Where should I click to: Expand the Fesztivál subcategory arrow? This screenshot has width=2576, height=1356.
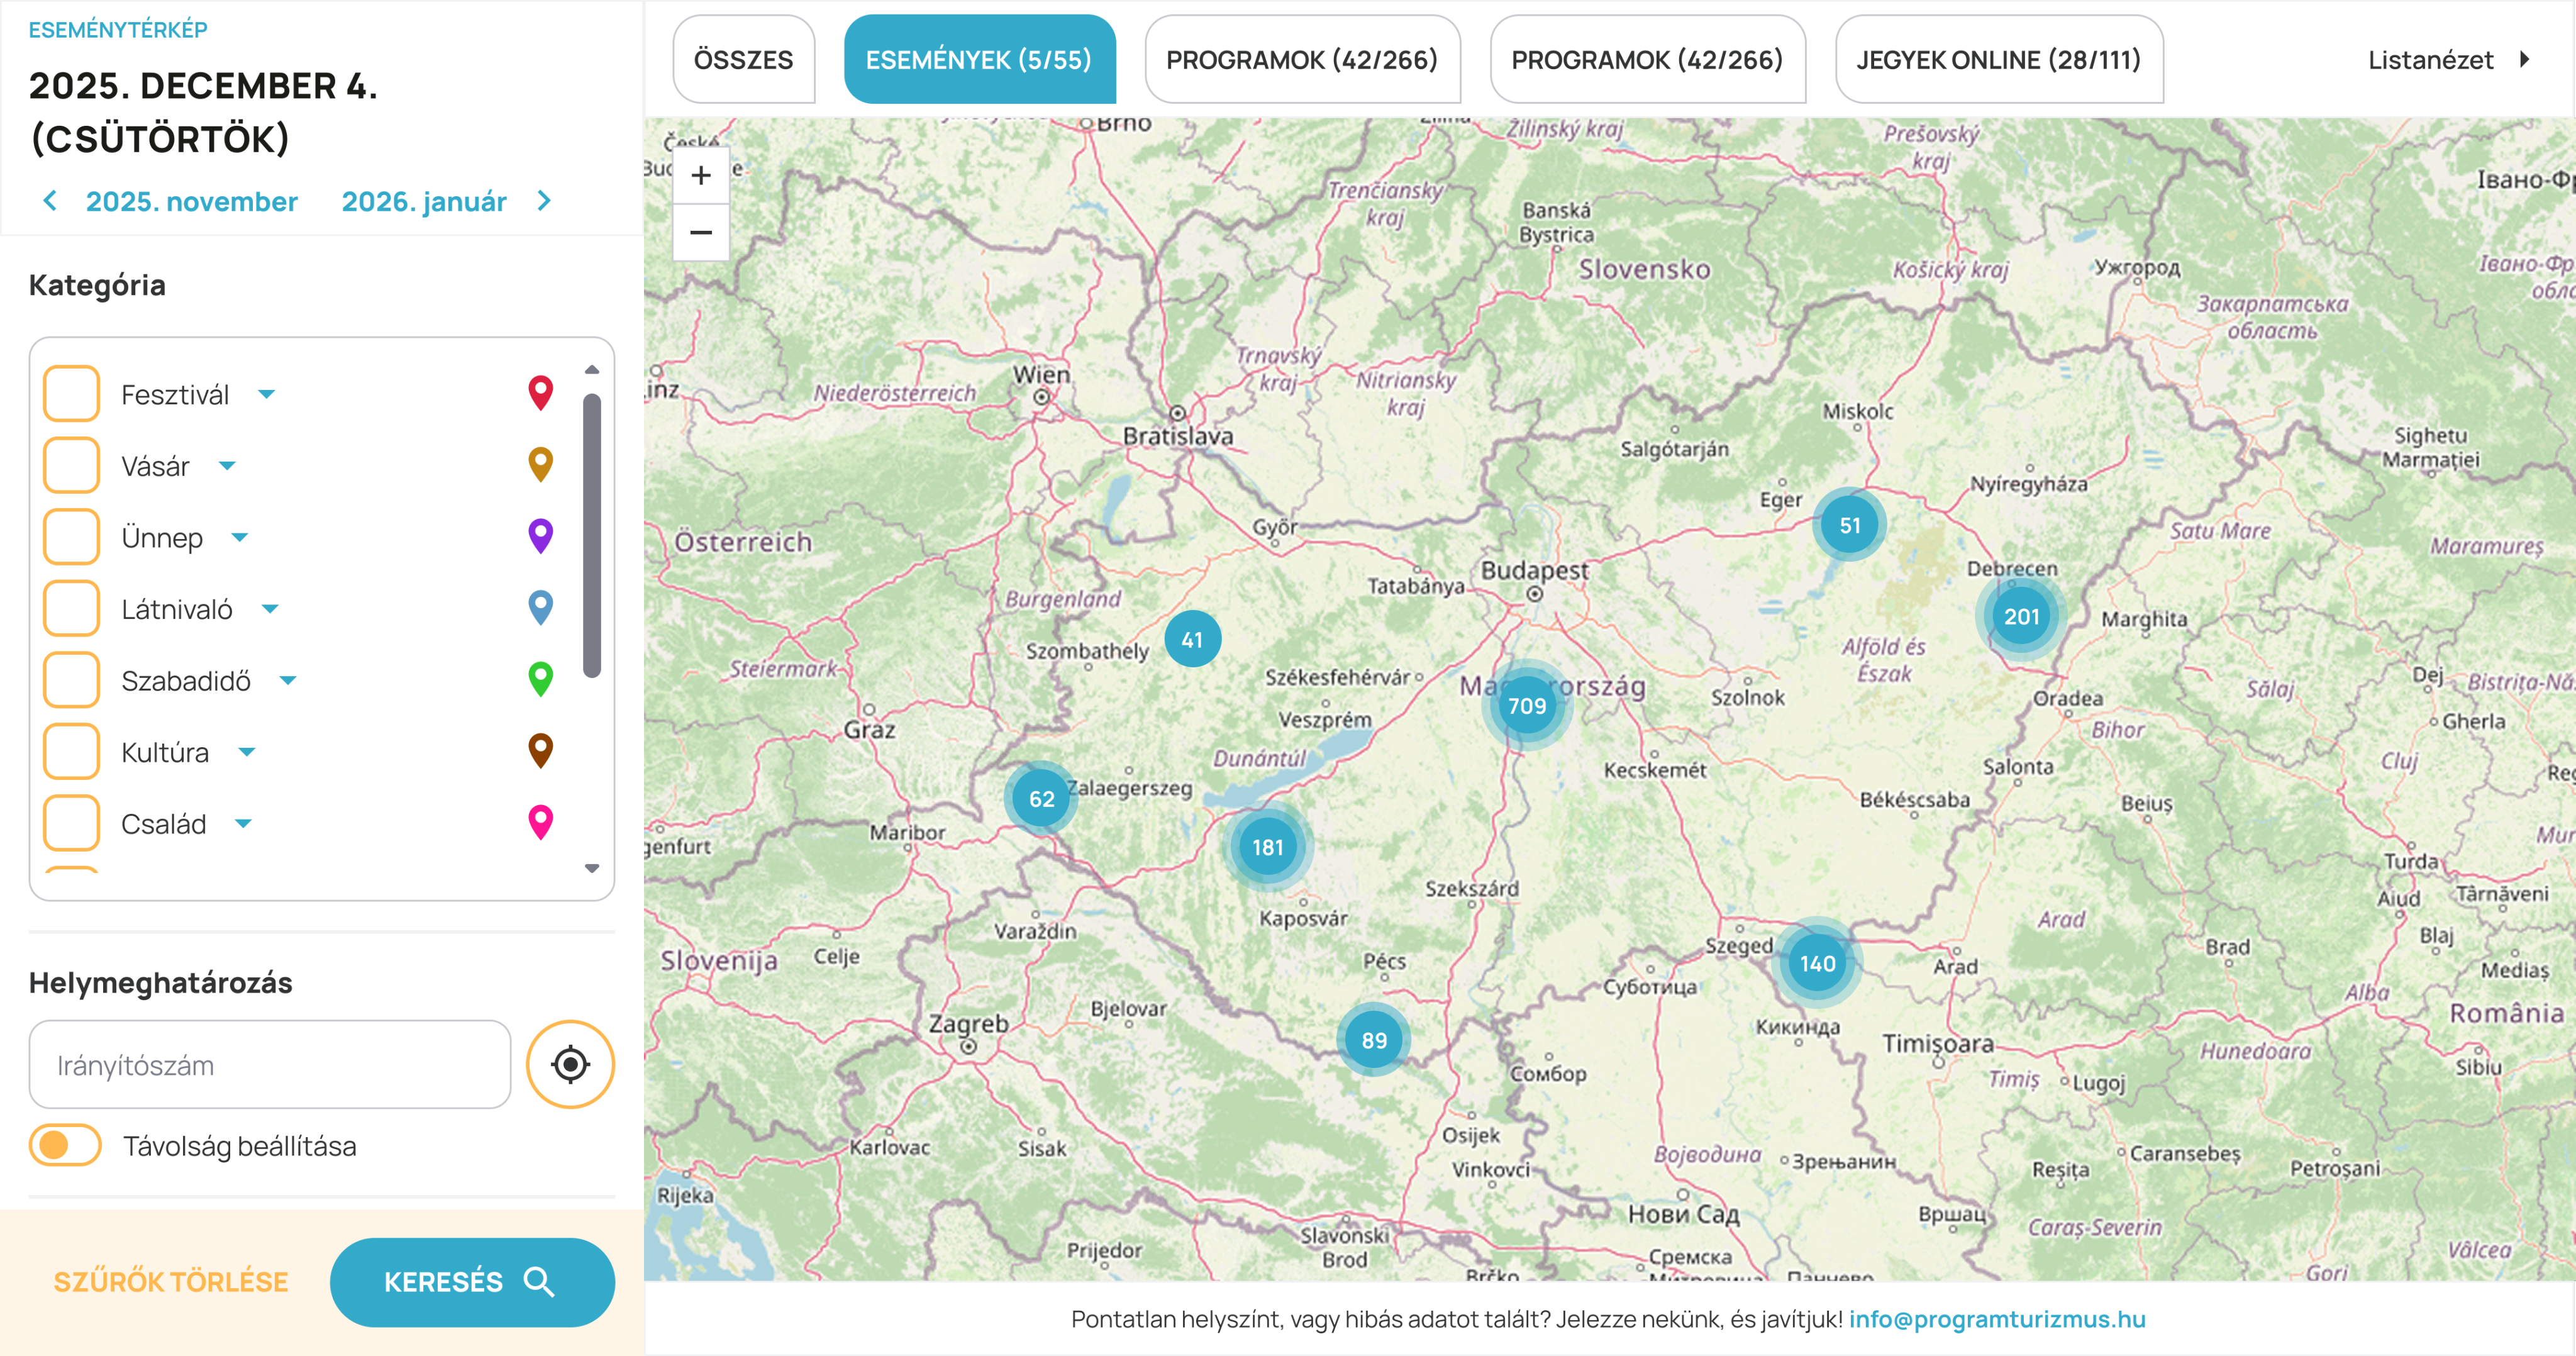(266, 394)
